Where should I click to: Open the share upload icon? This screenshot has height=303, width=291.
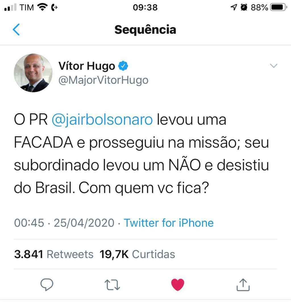pyautogui.click(x=243, y=285)
